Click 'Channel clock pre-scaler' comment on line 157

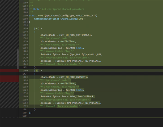62,106
